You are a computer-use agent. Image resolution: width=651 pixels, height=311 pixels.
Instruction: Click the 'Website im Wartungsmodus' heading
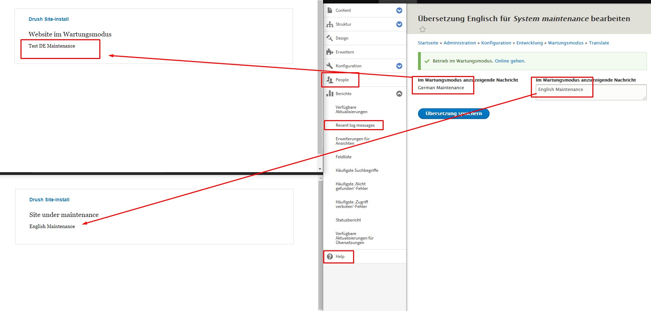click(x=70, y=34)
